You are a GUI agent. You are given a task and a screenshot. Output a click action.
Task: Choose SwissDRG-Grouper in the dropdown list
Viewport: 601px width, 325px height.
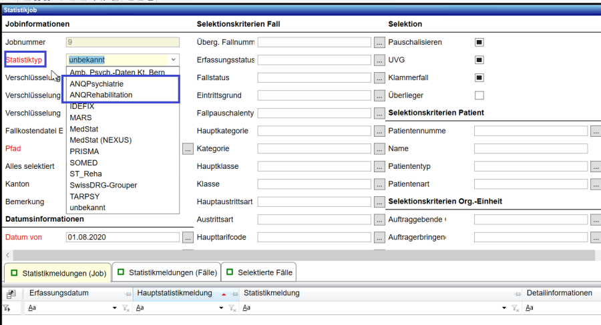tap(103, 185)
